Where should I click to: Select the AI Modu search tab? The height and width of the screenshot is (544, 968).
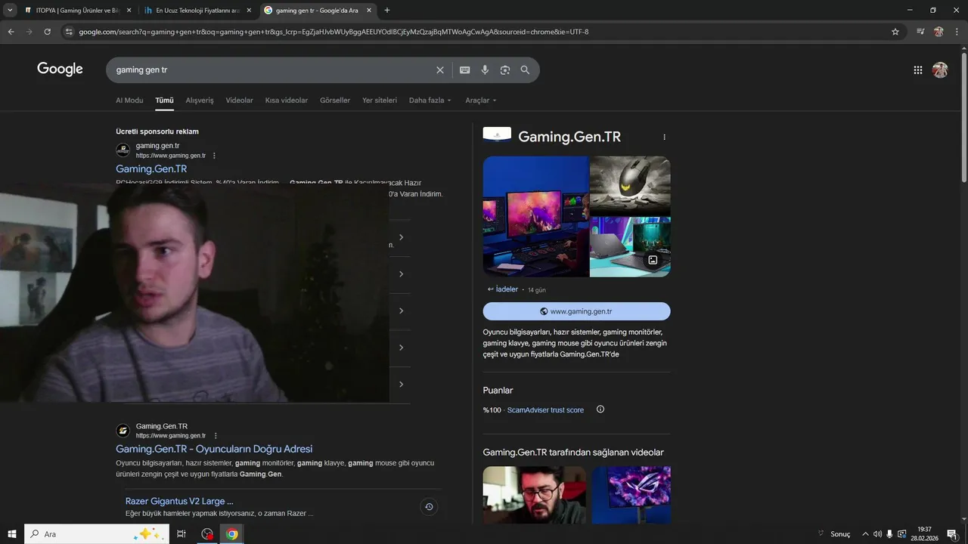(x=129, y=100)
